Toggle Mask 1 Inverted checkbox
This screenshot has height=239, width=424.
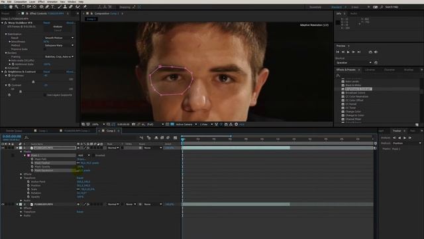point(93,155)
